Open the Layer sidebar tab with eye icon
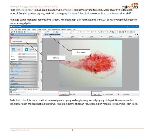144x134 pixels. (x=30, y=89)
